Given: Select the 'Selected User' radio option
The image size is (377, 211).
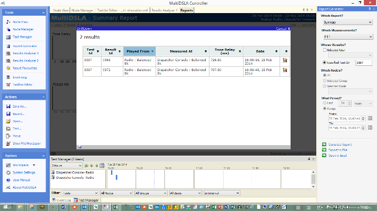Looking at the screenshot, I should [325, 50].
